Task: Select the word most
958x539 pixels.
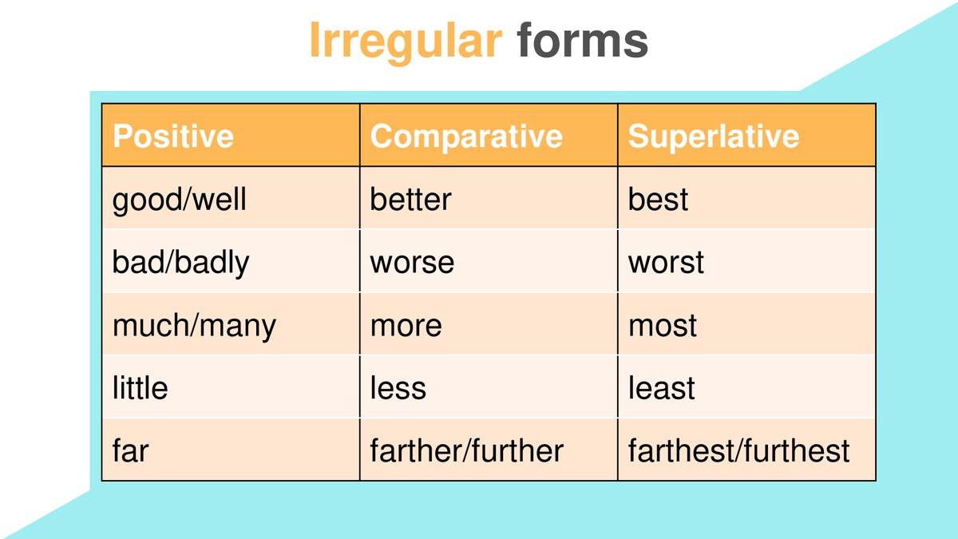Action: 663,326
